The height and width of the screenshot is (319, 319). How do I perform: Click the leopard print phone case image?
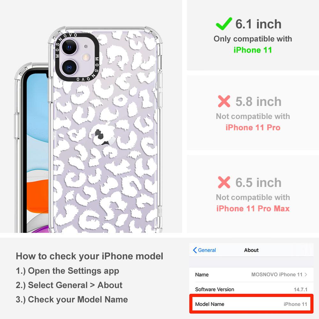pyautogui.click(x=105, y=130)
